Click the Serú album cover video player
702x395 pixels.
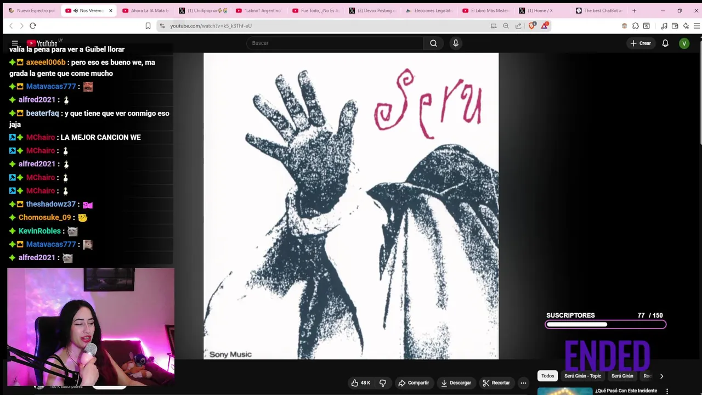tap(351, 206)
